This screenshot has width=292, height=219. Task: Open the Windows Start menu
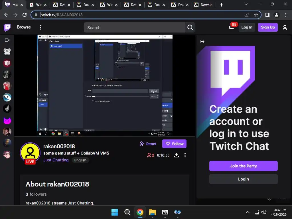pyautogui.click(x=115, y=212)
